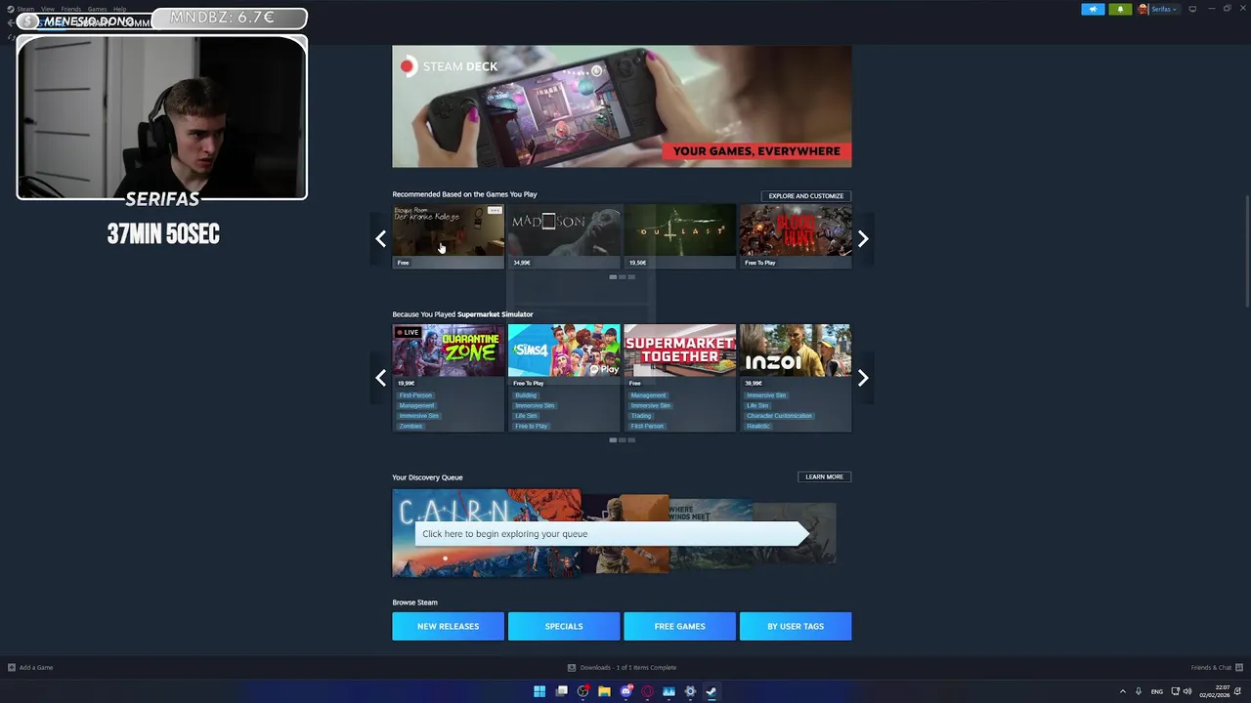
Task: Open the View menu
Action: 47,9
